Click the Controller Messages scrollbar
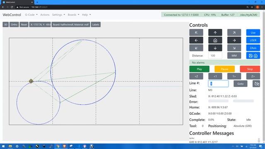Viewport: 265px width, 149px height. pyautogui.click(x=259, y=140)
